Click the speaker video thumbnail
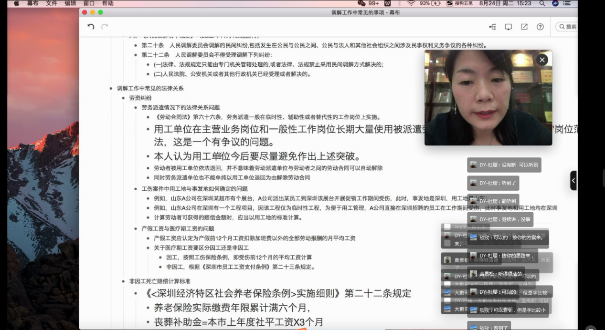Image resolution: width=605 pixels, height=330 pixels. [x=488, y=98]
